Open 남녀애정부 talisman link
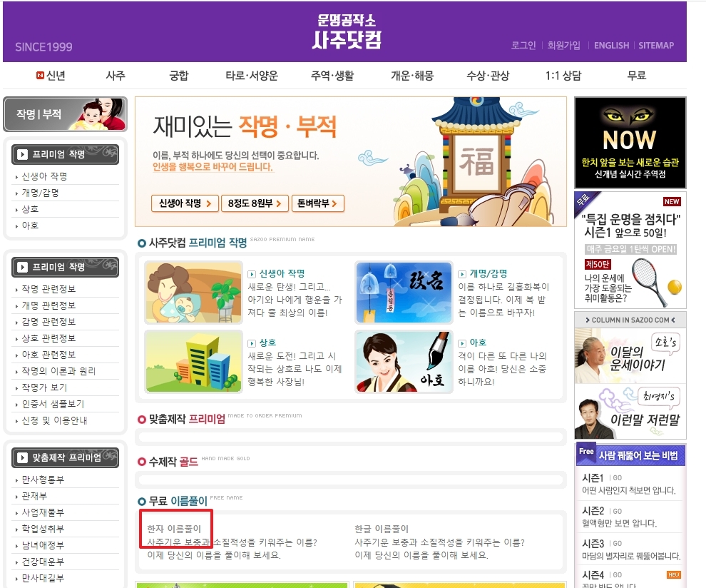 tap(44, 545)
